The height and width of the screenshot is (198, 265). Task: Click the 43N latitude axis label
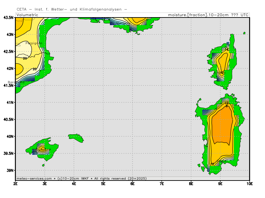point(10,35)
